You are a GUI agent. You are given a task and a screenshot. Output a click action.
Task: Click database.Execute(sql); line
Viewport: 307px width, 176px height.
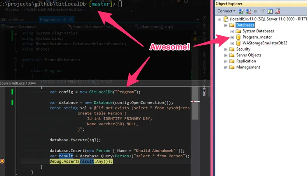[75, 140]
